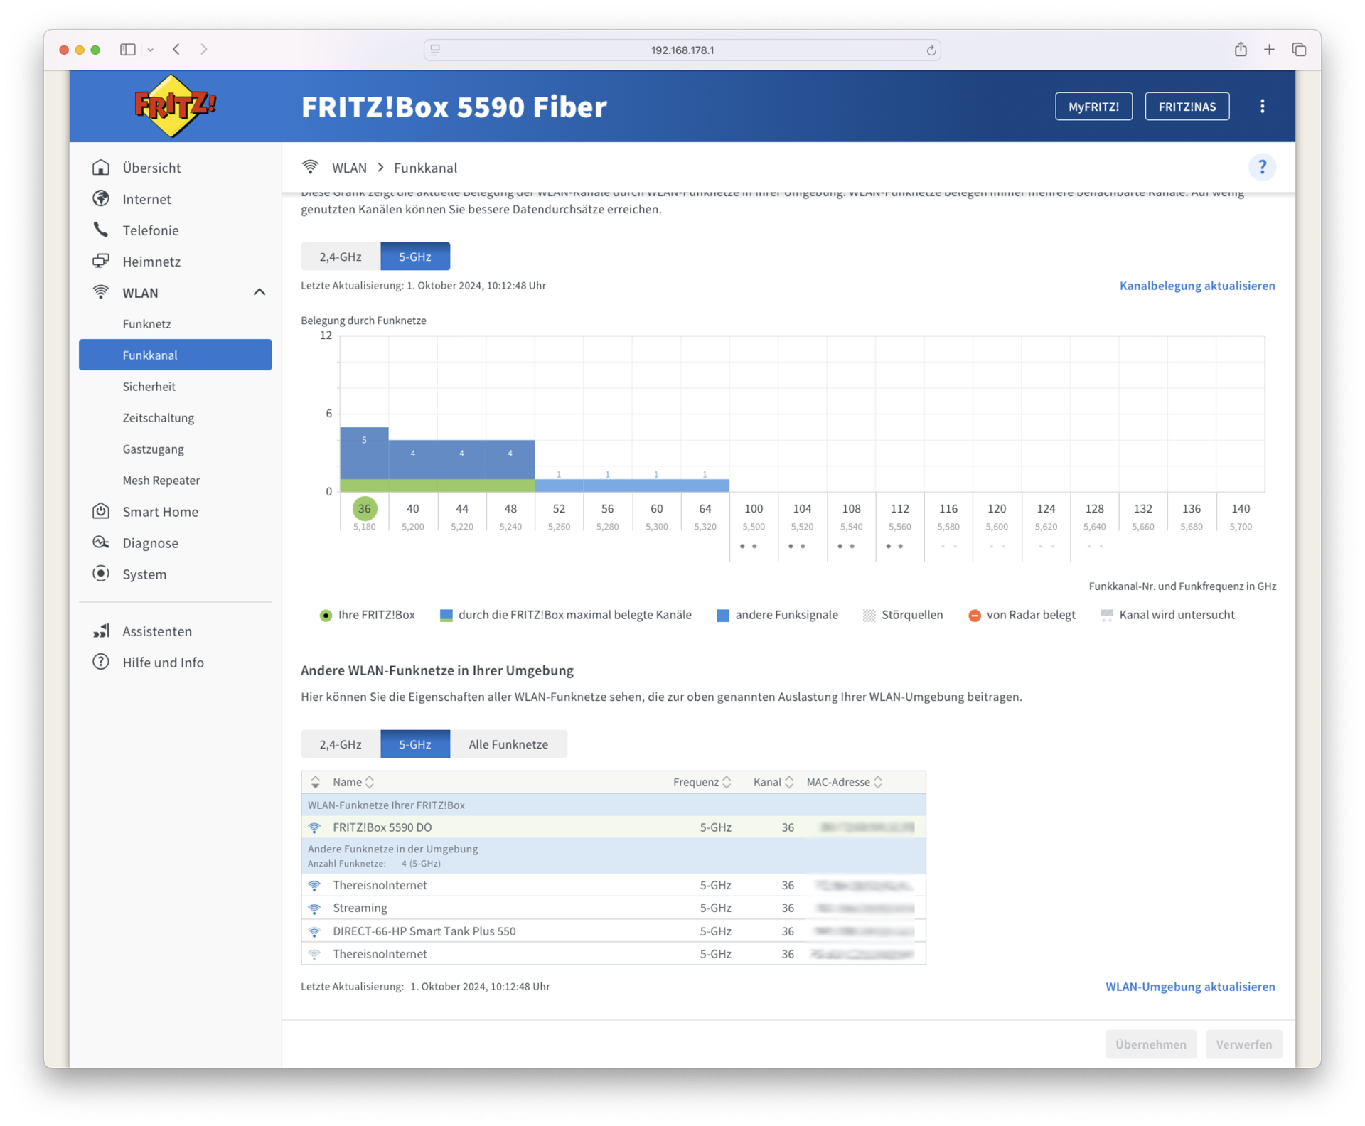This screenshot has height=1126, width=1365.
Task: Click the leftmost table sort arrows
Action: [315, 782]
